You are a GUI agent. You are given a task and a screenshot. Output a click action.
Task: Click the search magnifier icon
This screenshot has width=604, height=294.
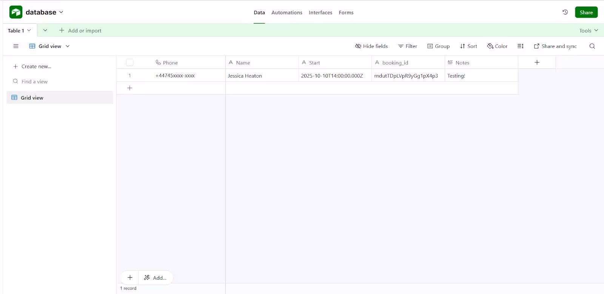click(x=592, y=46)
